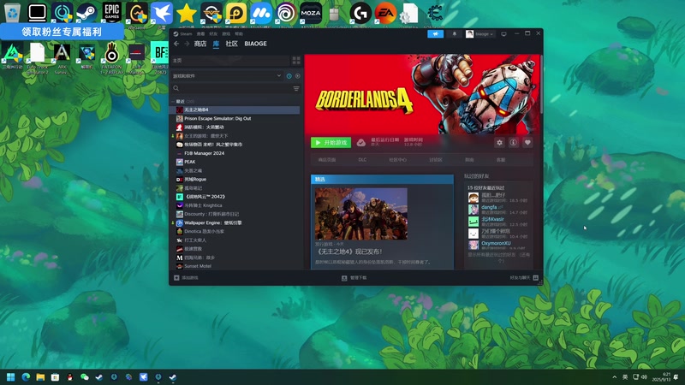
Task: Open advanced filter options icon in library search
Action: click(x=296, y=89)
